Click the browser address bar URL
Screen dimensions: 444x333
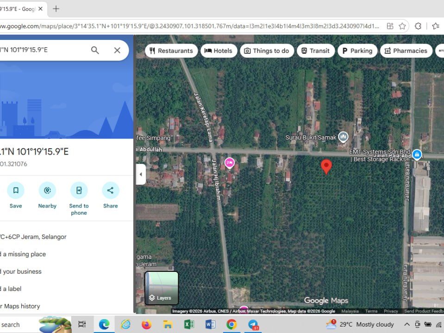pyautogui.click(x=190, y=26)
